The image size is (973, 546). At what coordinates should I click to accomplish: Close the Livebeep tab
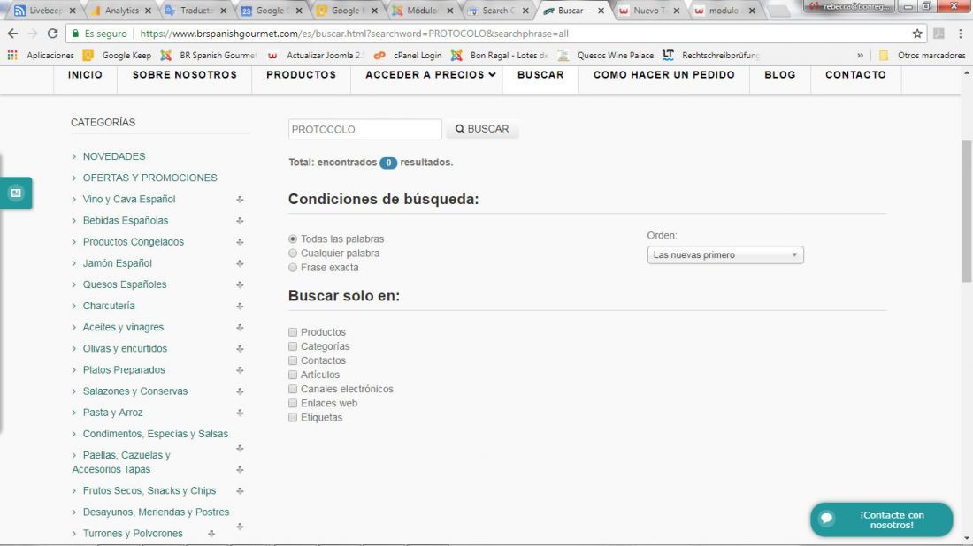[73, 11]
